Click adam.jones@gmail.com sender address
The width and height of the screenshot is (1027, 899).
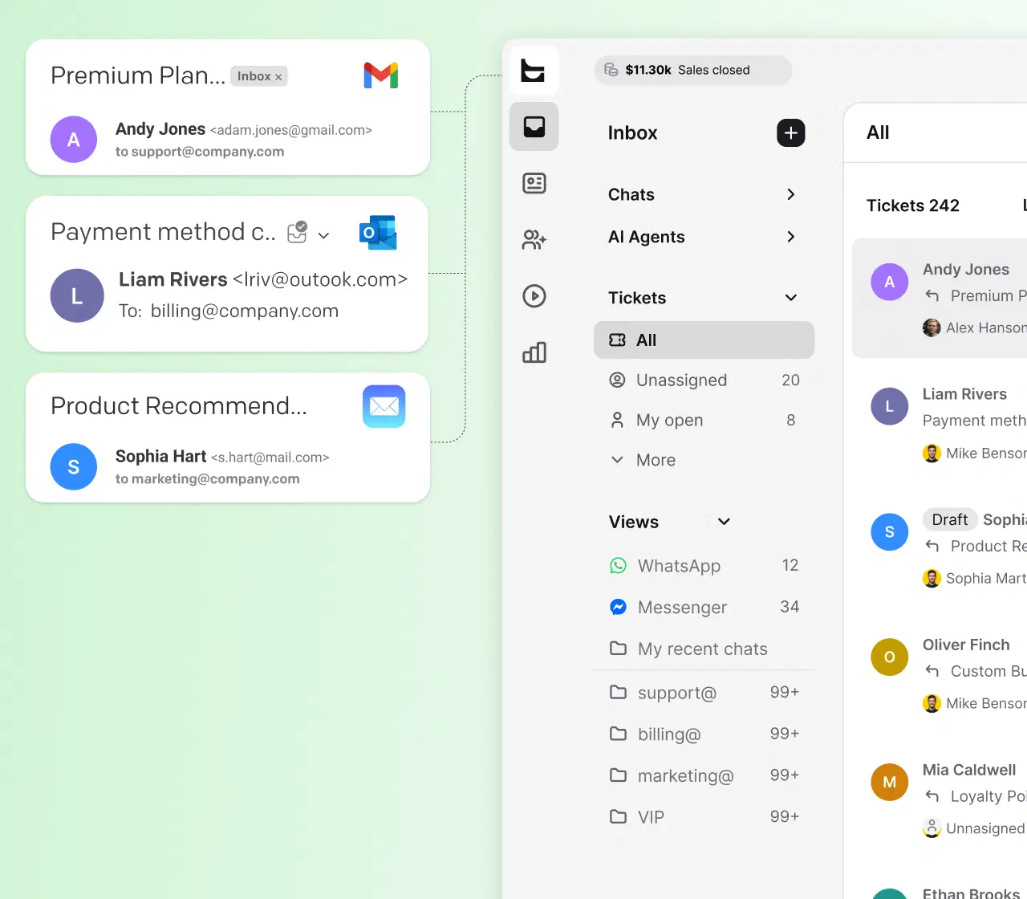coord(291,131)
